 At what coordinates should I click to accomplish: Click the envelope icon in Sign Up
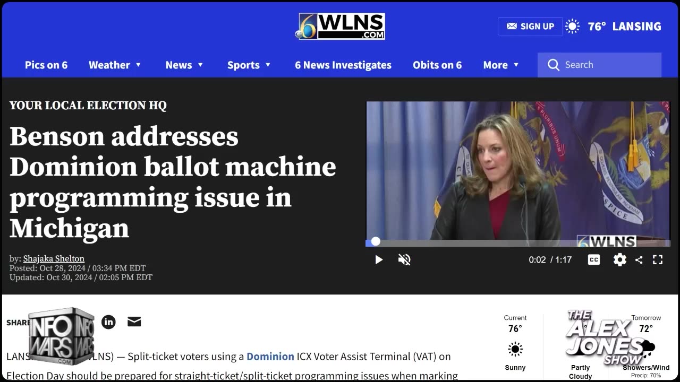512,26
